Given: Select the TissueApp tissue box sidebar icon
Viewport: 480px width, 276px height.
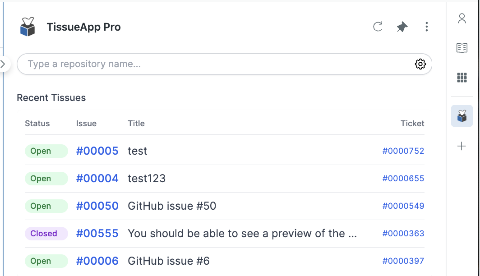Looking at the screenshot, I should (462, 116).
